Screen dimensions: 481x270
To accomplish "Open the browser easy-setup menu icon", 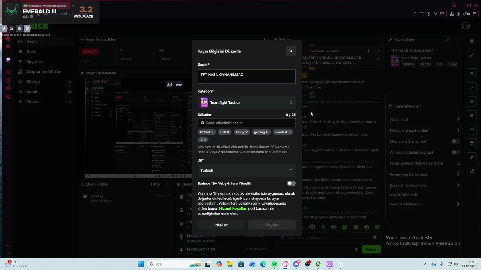I will tap(475, 14).
